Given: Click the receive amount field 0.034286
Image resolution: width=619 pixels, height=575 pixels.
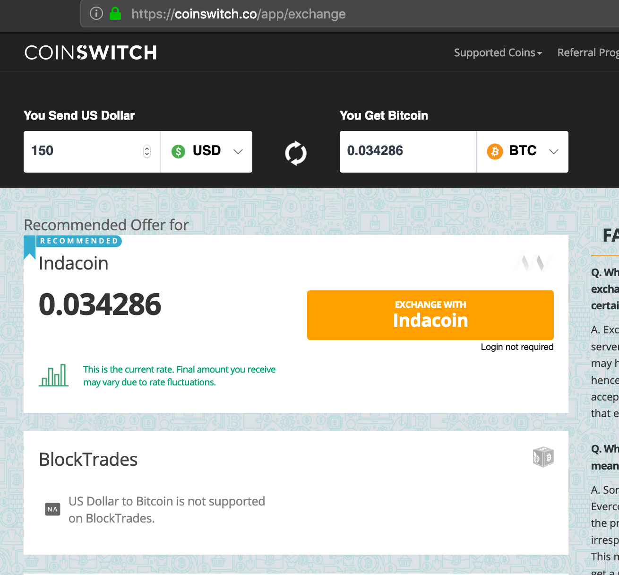Looking at the screenshot, I should [x=408, y=152].
